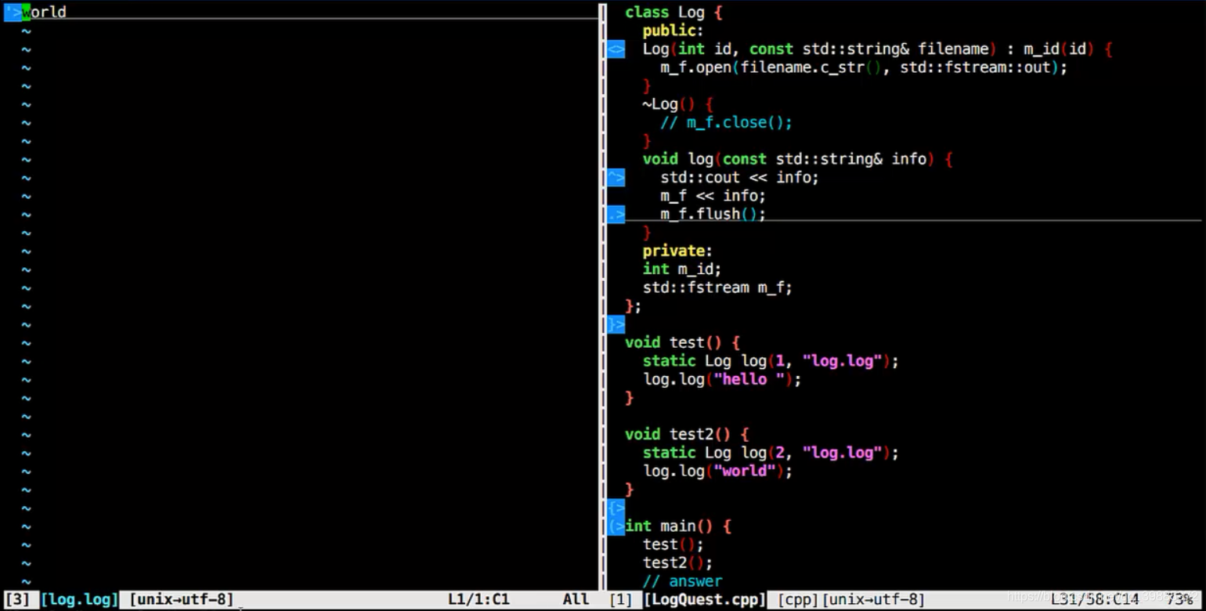Viewport: 1206px width, 611px height.
Task: Click the (> sign beside int main()
Action: (x=616, y=526)
